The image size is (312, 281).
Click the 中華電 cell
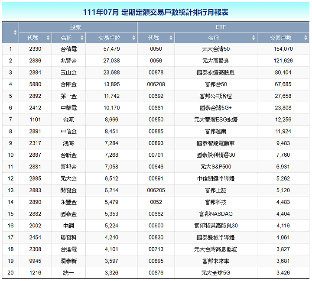(68, 108)
